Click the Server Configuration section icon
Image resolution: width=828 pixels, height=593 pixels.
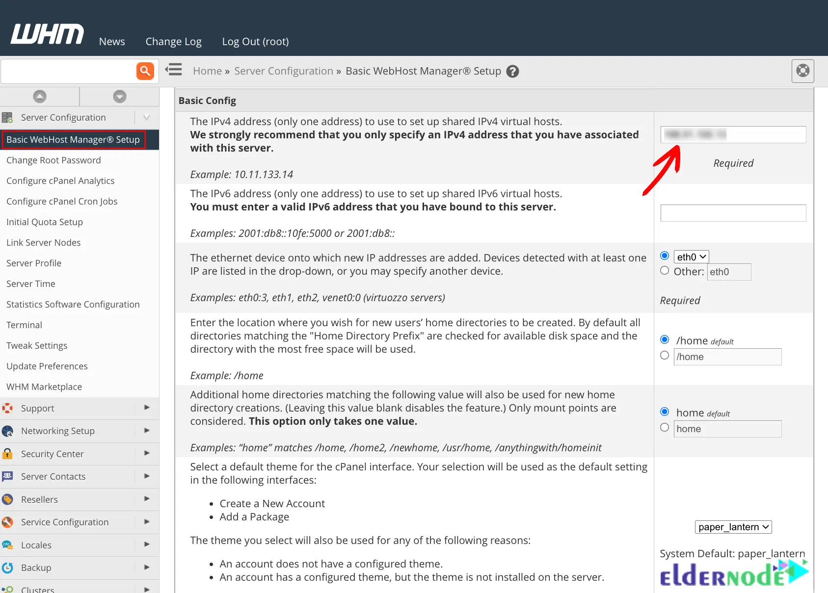pyautogui.click(x=7, y=118)
